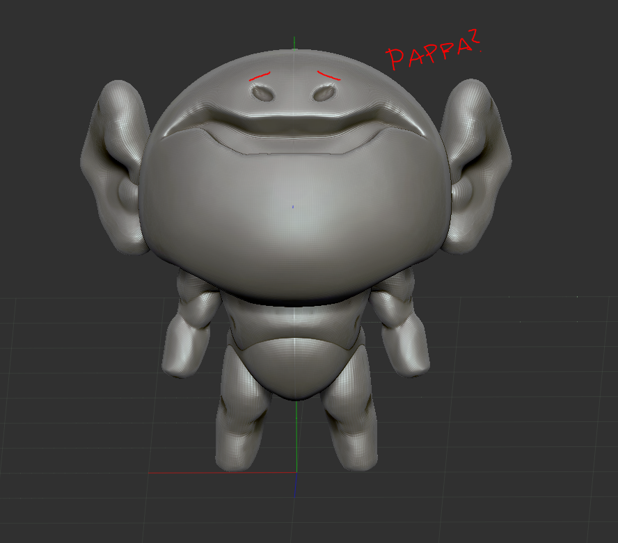Click the blue Z axis marker at the origin

(x=294, y=485)
